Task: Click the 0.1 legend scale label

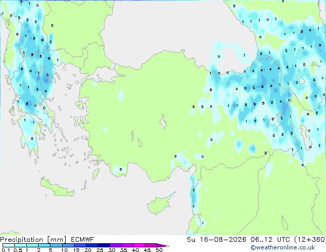Action: tap(6, 250)
